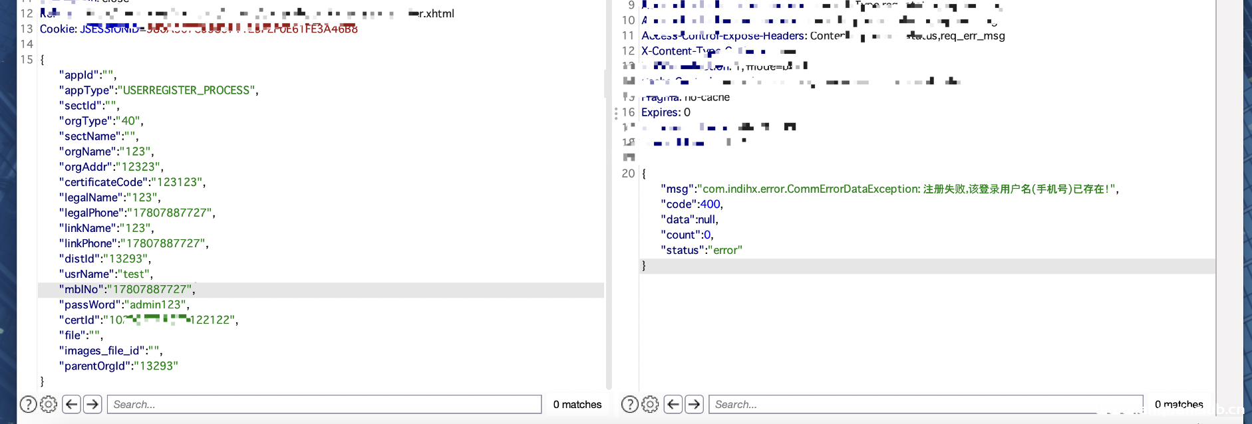Click the "data":null response line
Viewport: 1252px width, 424px height.
click(690, 219)
